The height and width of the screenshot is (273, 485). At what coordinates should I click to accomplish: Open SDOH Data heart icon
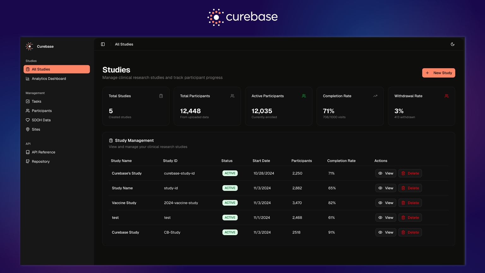point(28,120)
